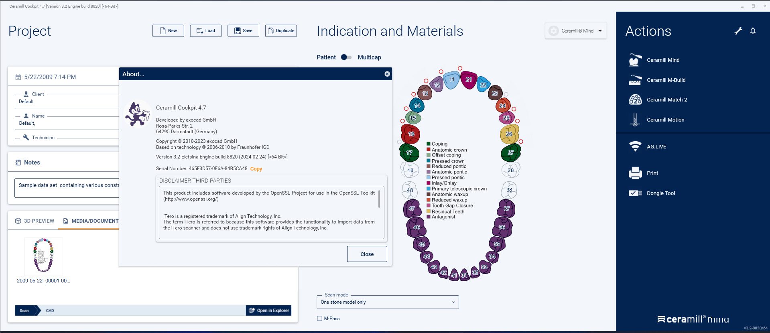The height and width of the screenshot is (333, 770).
Task: Launch Ceramill Mind from Actions panel
Action: [x=663, y=60]
